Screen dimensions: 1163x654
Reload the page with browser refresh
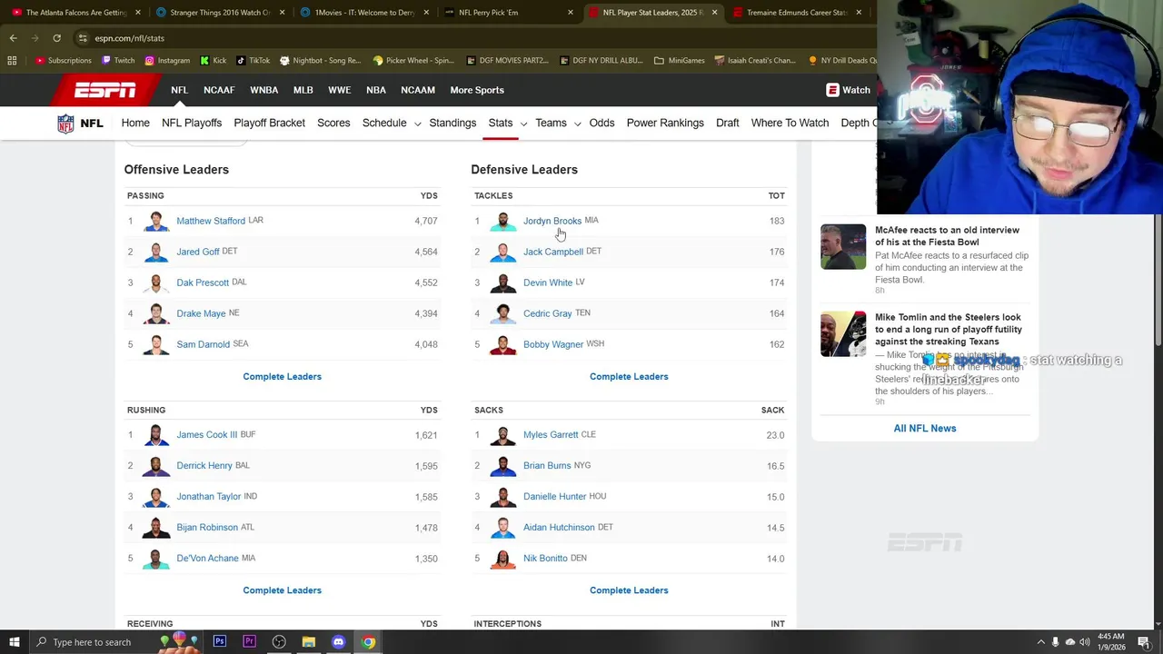[x=56, y=38]
